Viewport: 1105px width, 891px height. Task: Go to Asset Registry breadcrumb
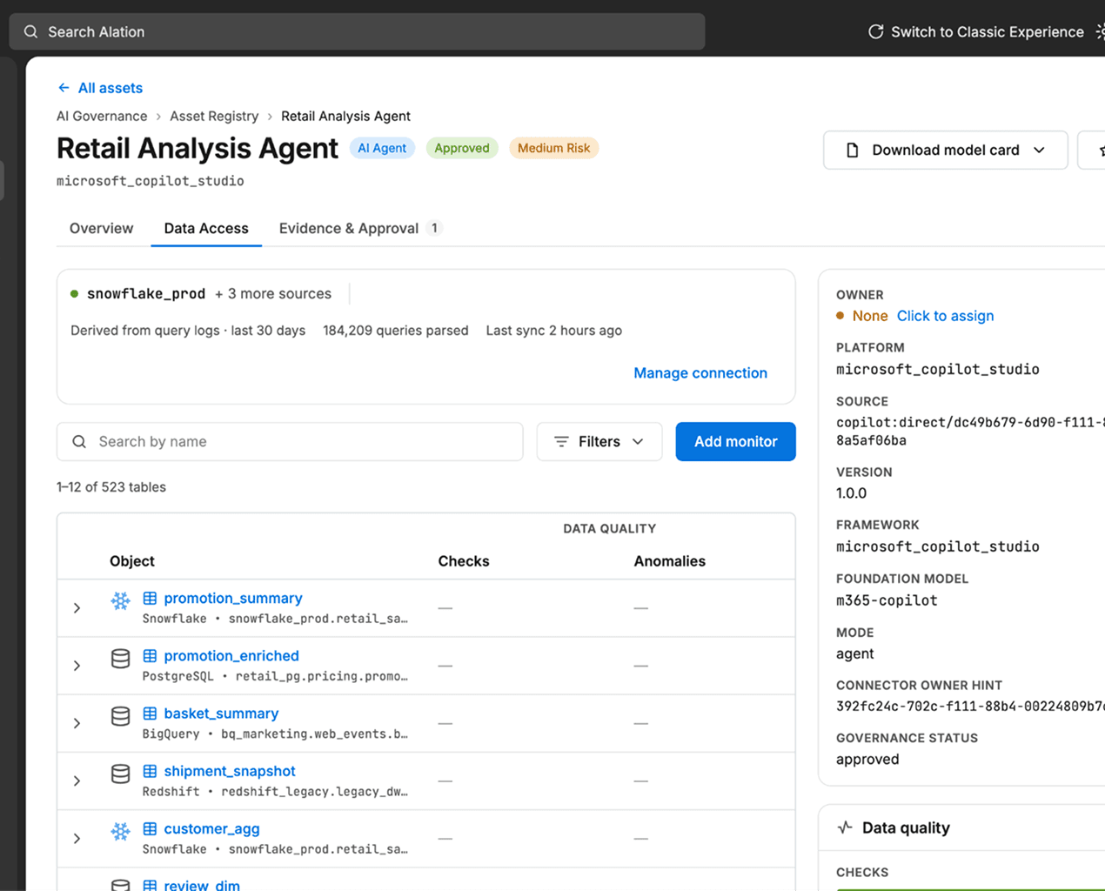pyautogui.click(x=214, y=117)
